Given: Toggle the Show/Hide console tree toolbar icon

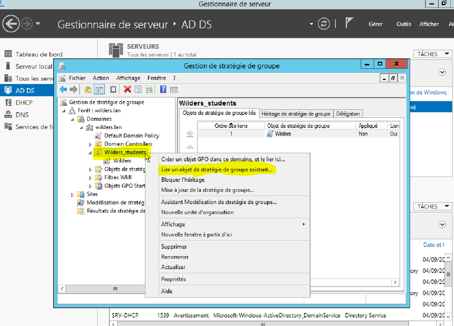Looking at the screenshot, I should pyautogui.click(x=99, y=89).
